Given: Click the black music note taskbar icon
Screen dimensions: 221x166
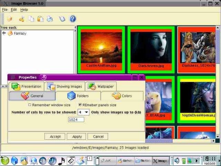Looking at the screenshot, I should point(61,161).
